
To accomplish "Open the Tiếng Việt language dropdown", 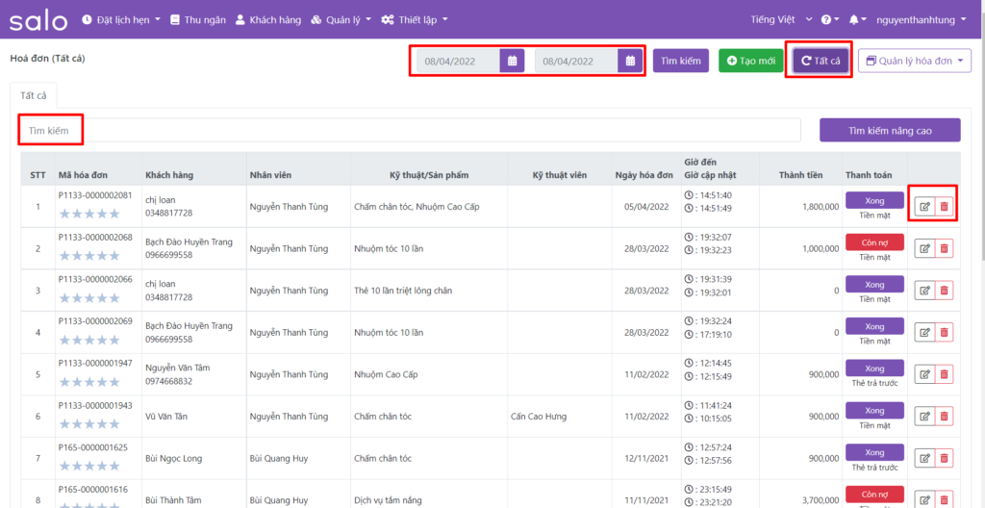I will coord(781,19).
